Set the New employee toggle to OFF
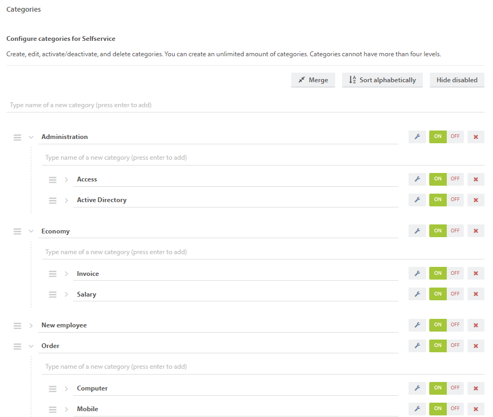Screen dimensions: 493x417 click(x=455, y=325)
